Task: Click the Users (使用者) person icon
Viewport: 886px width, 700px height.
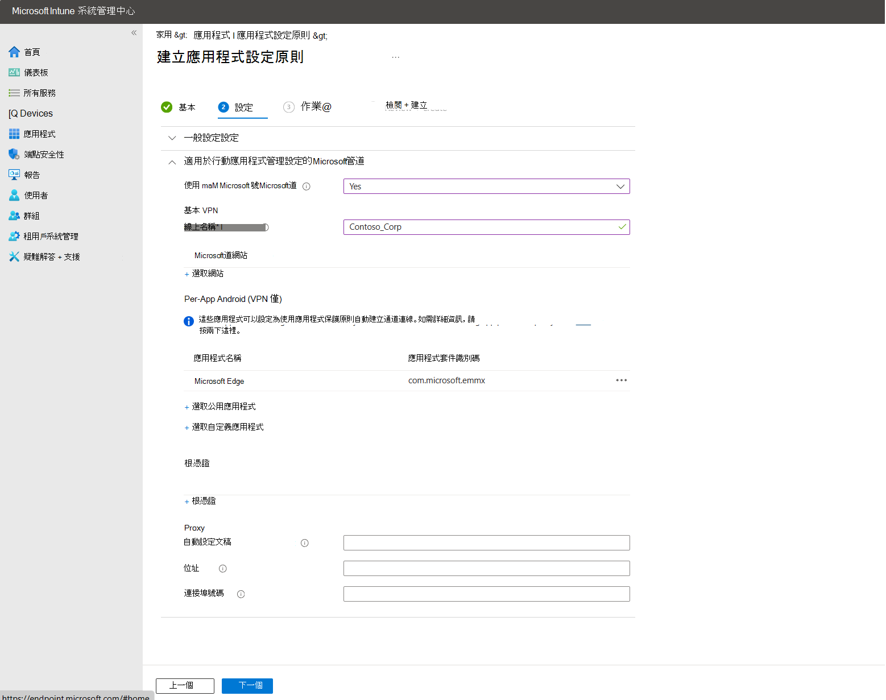Action: (14, 195)
